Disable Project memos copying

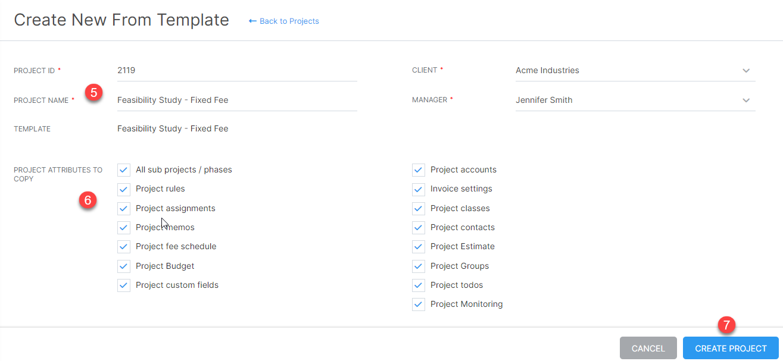coord(123,227)
